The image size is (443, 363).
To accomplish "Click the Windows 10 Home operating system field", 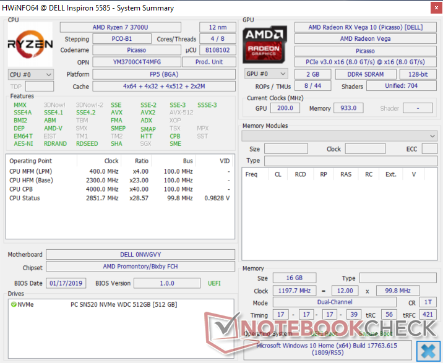I will coord(327,349).
